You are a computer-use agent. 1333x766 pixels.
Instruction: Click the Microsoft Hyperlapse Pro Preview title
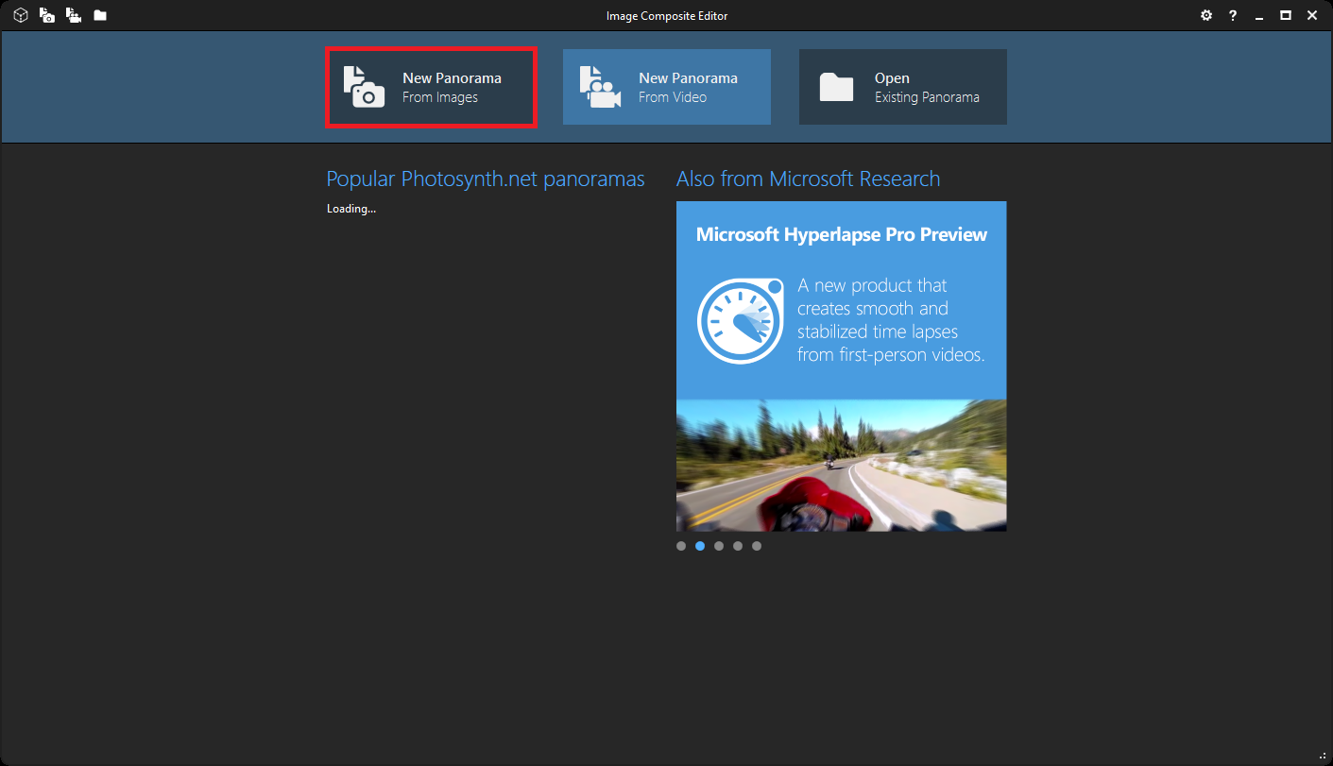click(x=842, y=234)
